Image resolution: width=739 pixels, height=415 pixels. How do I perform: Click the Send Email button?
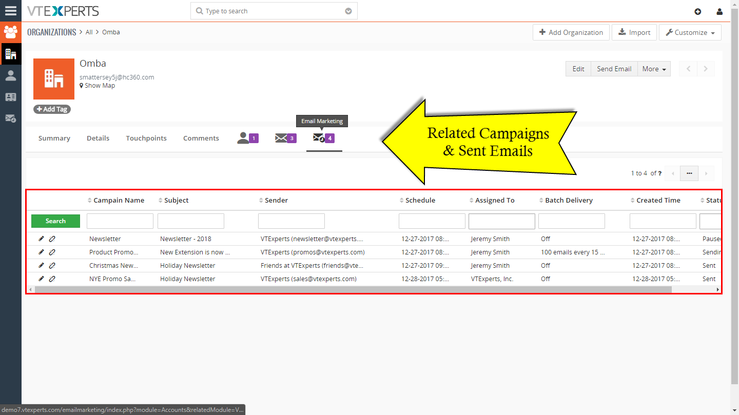[x=614, y=69]
